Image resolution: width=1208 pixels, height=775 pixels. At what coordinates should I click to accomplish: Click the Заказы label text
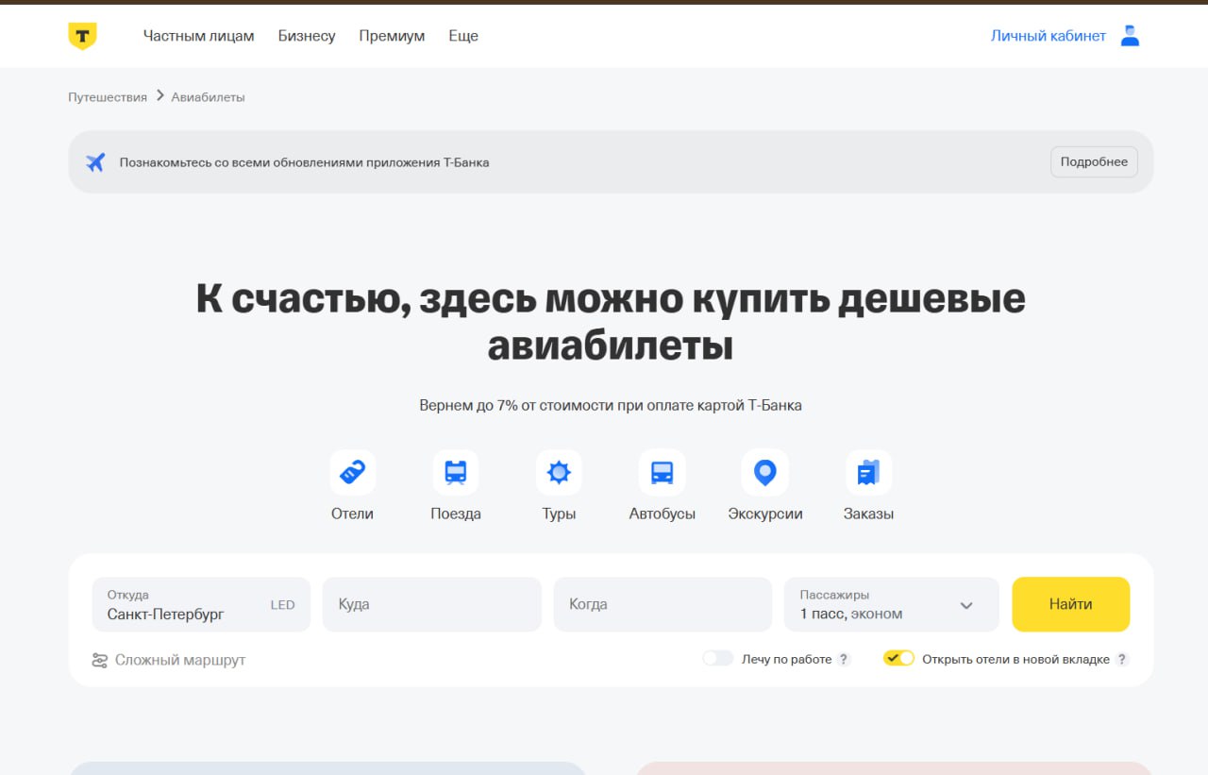(x=868, y=514)
